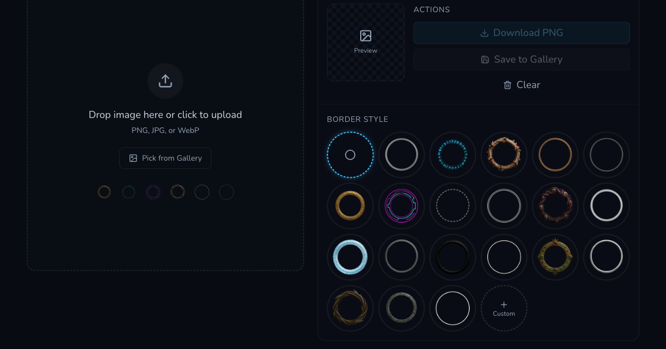Click the disk icon on the Save to Gallery button
This screenshot has width=666, height=349.
click(x=486, y=59)
